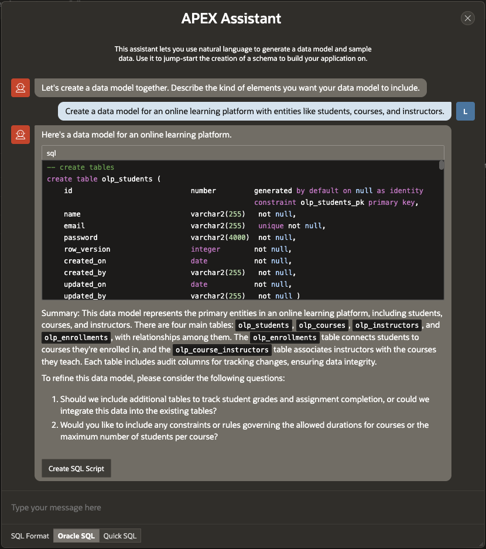Close the APEX Assistant dialog
The width and height of the screenshot is (486, 549).
coord(467,18)
